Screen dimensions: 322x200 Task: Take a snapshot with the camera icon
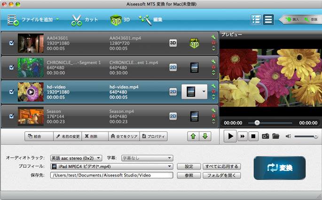[x=265, y=136]
